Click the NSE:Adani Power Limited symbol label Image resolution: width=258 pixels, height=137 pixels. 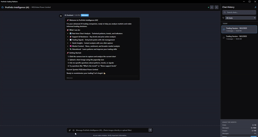(41, 7)
